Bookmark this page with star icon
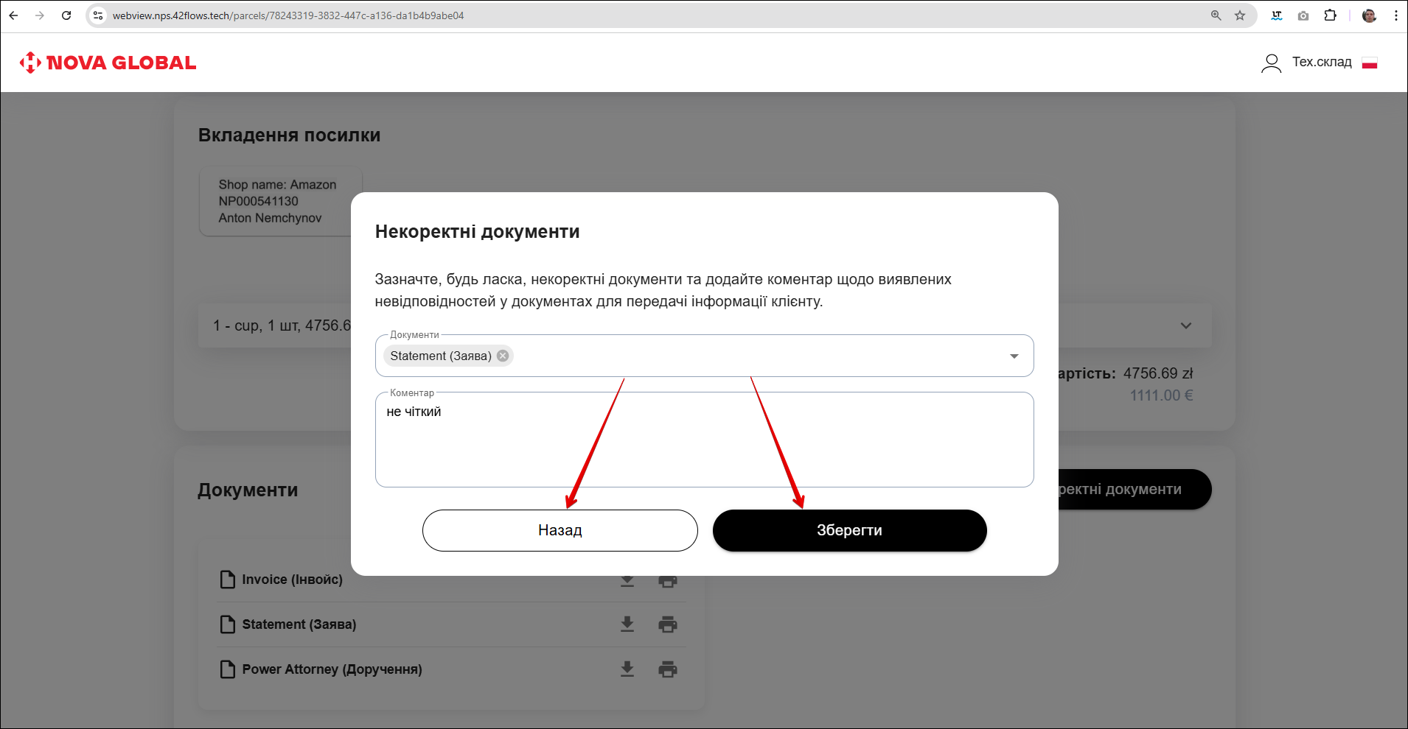 (x=1240, y=15)
